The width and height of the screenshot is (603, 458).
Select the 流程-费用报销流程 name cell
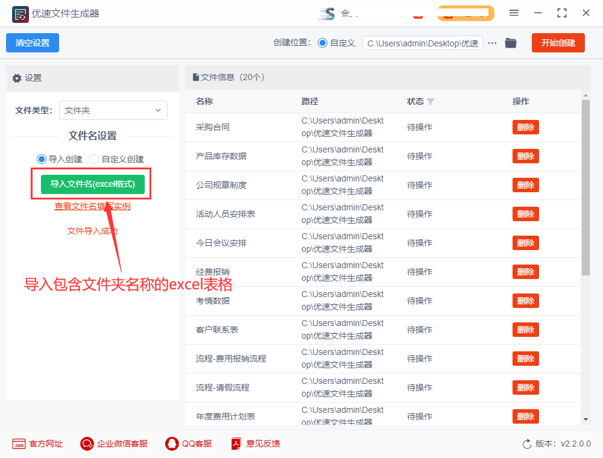[231, 359]
